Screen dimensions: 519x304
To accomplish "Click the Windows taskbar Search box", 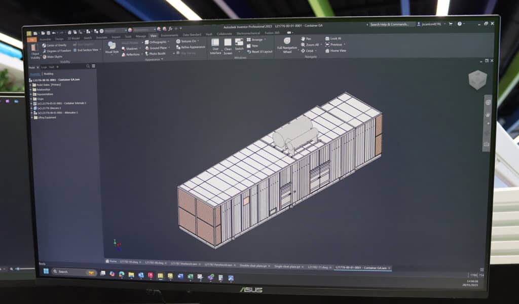I will tap(73, 272).
